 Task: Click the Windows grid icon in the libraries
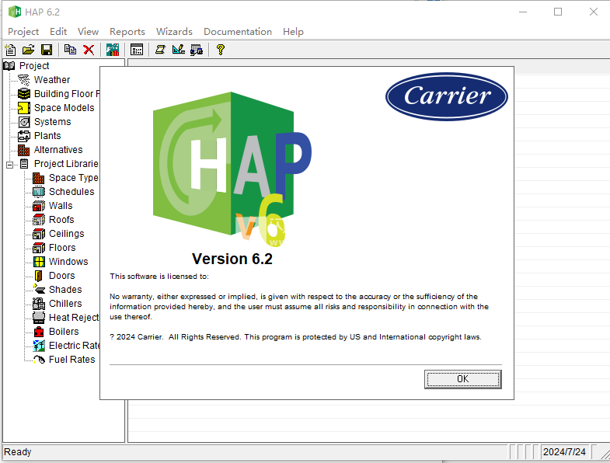point(39,262)
